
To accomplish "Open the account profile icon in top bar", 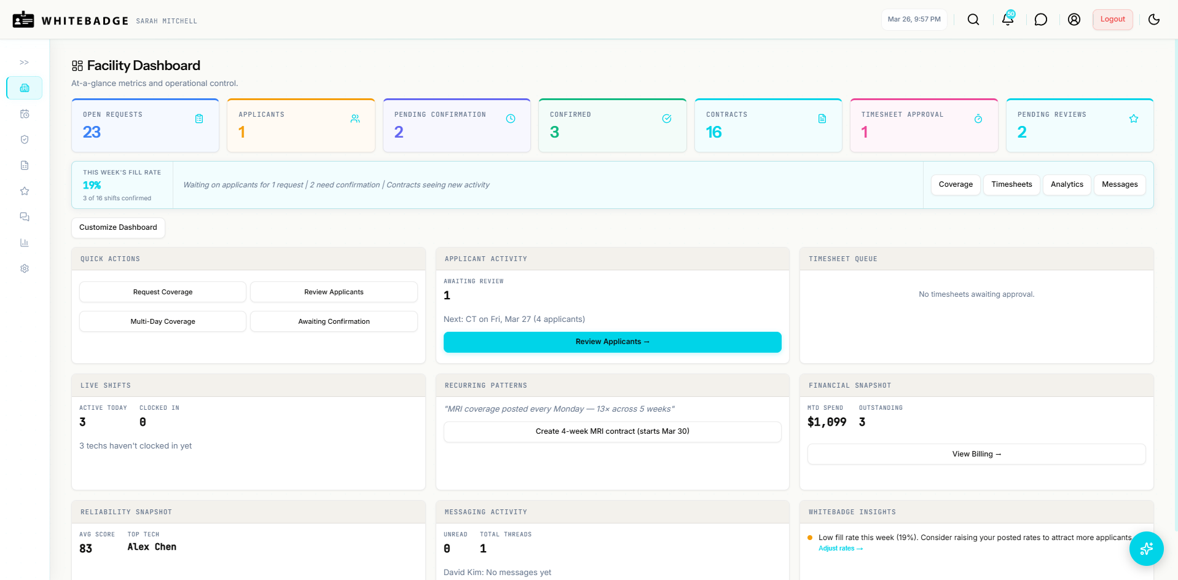I will 1074,19.
